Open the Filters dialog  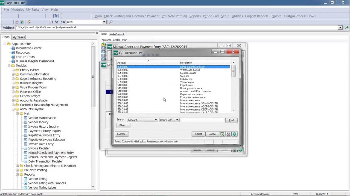123,125
